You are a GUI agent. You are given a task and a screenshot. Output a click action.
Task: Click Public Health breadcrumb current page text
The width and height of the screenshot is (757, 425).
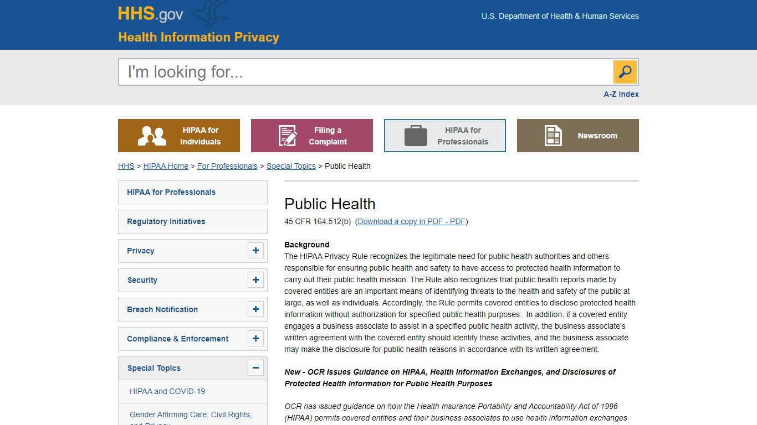click(347, 166)
